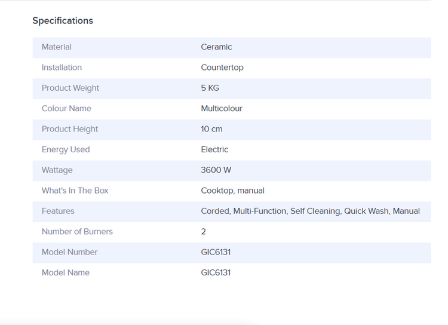Select the Number of Burners label
The image size is (448, 325).
click(77, 232)
